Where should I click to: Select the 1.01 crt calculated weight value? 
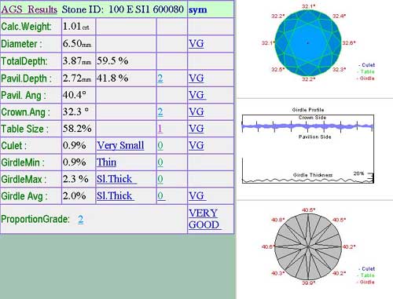pos(76,27)
